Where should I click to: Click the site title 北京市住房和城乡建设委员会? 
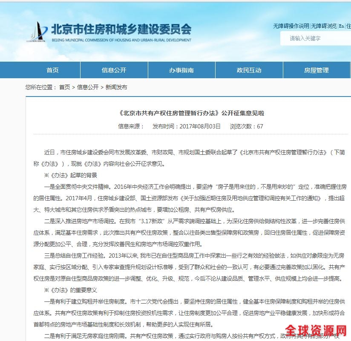[x=121, y=29]
